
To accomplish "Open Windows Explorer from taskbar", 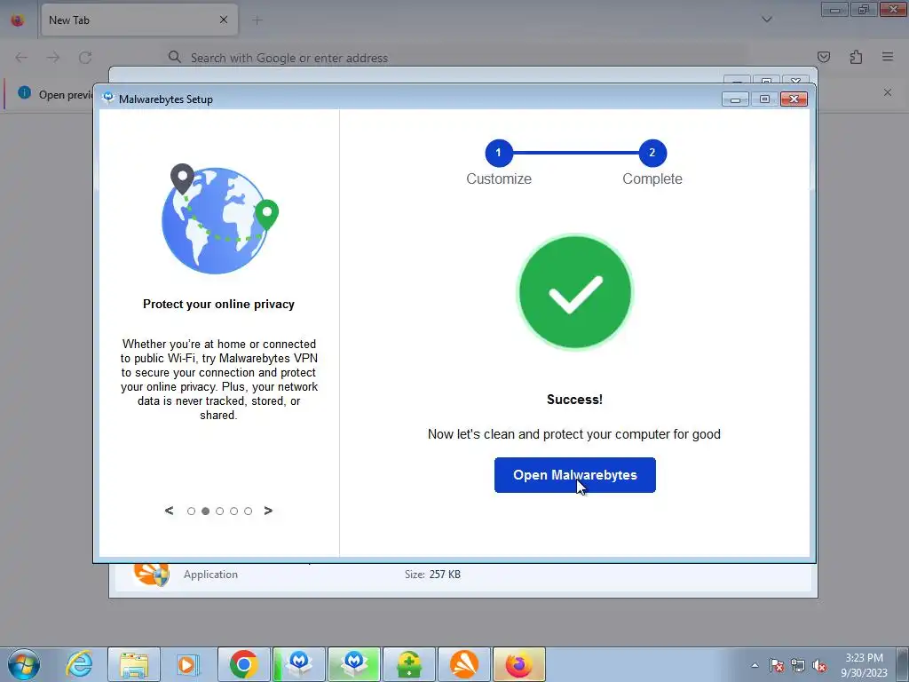I will click(134, 664).
